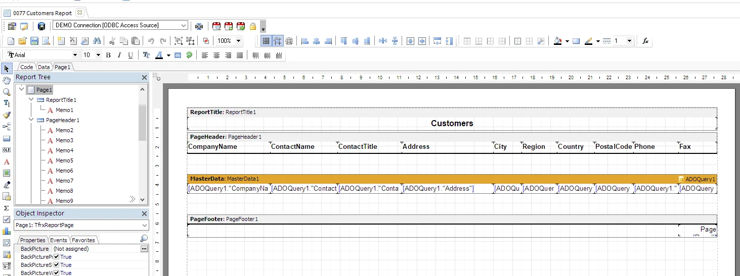Open the Favorites tab in Object Inspector
This screenshot has height=276, width=740.
click(83, 240)
